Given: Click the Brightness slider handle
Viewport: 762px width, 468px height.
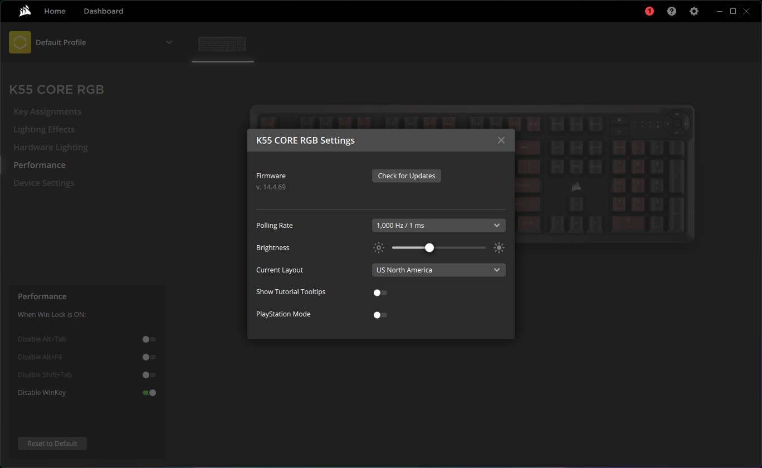Looking at the screenshot, I should [429, 248].
